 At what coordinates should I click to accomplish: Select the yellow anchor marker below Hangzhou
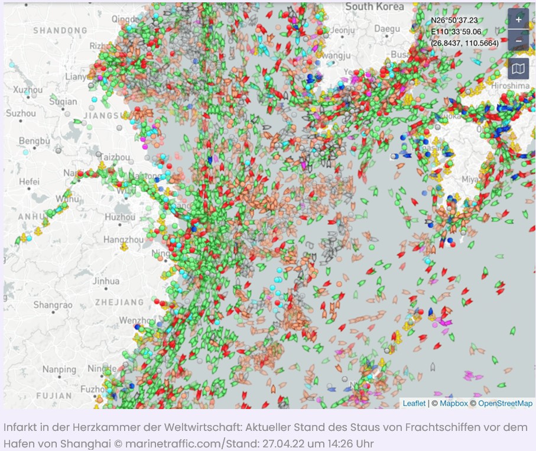click(124, 246)
